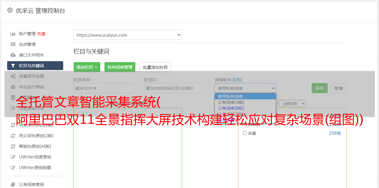Click the 栏目名称 input field
379x188 pixels.
coord(104,88)
